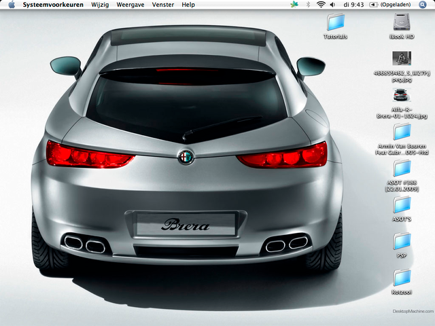435x326 pixels.
Task: Select the iBook HD drive icon
Action: [x=402, y=22]
